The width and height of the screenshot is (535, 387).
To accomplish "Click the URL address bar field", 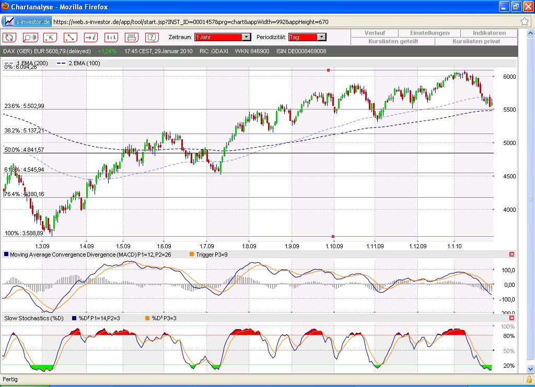I will [286, 22].
